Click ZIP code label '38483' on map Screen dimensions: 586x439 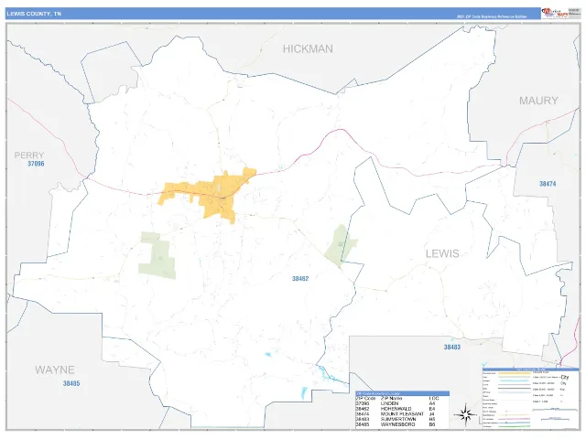(x=451, y=348)
